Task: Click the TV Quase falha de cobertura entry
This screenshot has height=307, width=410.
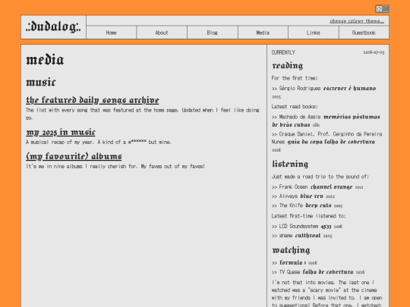Action: 317,272
